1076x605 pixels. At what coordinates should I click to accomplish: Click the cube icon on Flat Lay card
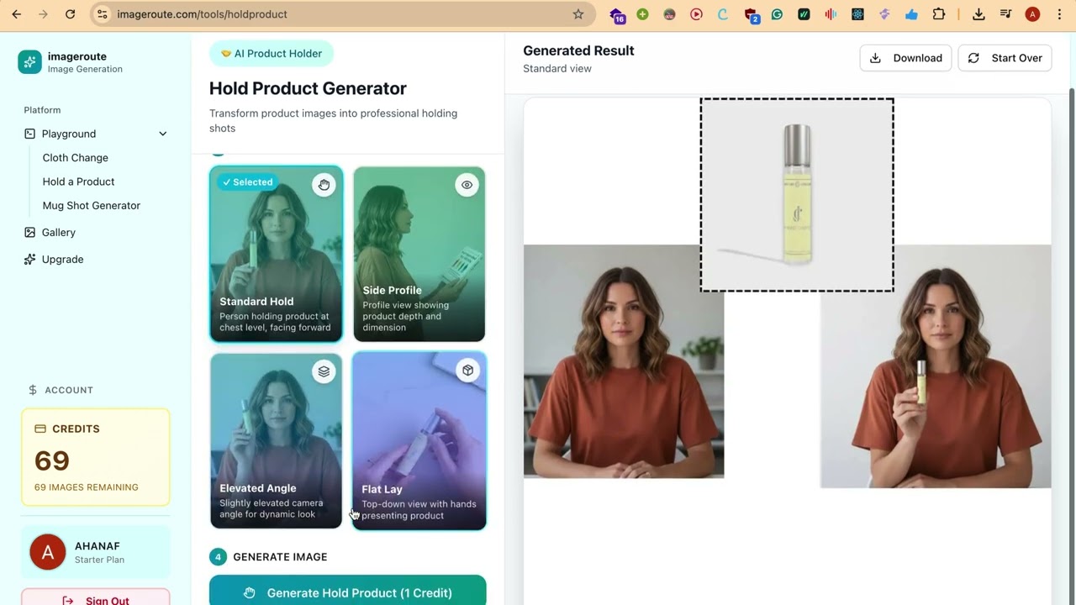coord(467,371)
